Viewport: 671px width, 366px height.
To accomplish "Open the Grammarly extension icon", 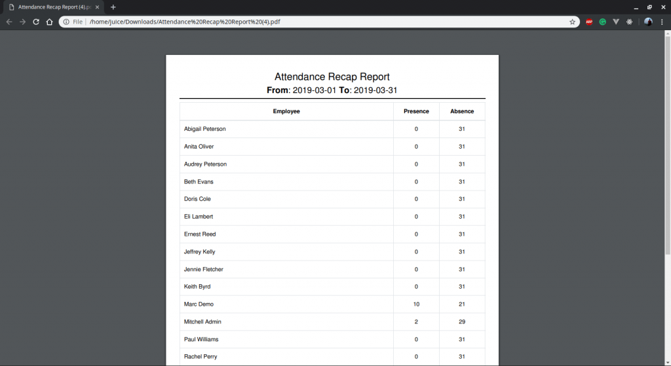I will (603, 22).
